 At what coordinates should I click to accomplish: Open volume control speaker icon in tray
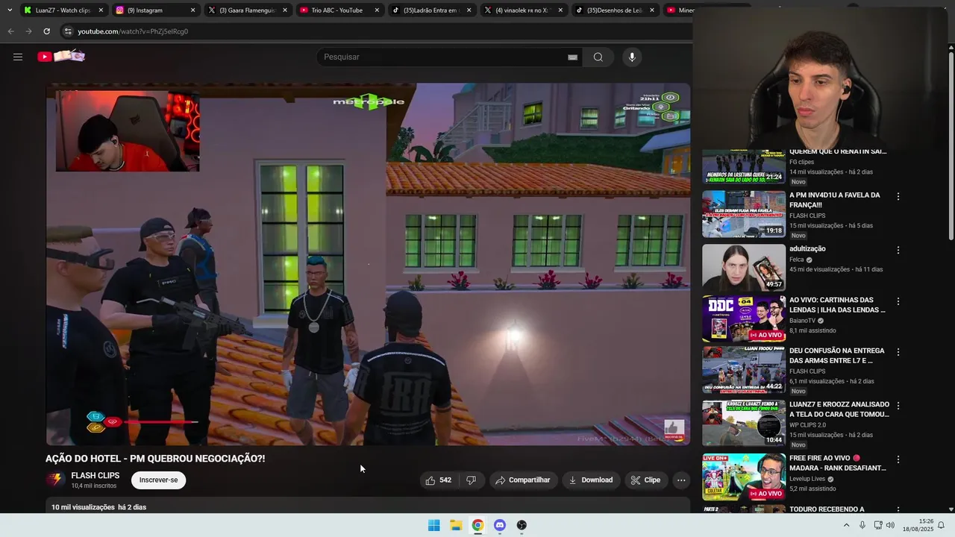pos(890,525)
